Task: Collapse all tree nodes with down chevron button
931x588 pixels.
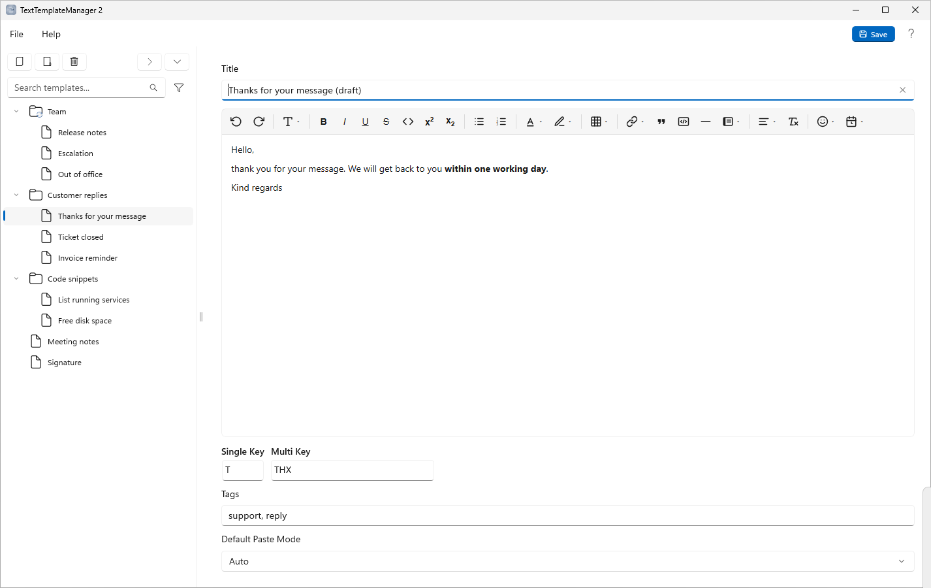Action: coord(177,61)
